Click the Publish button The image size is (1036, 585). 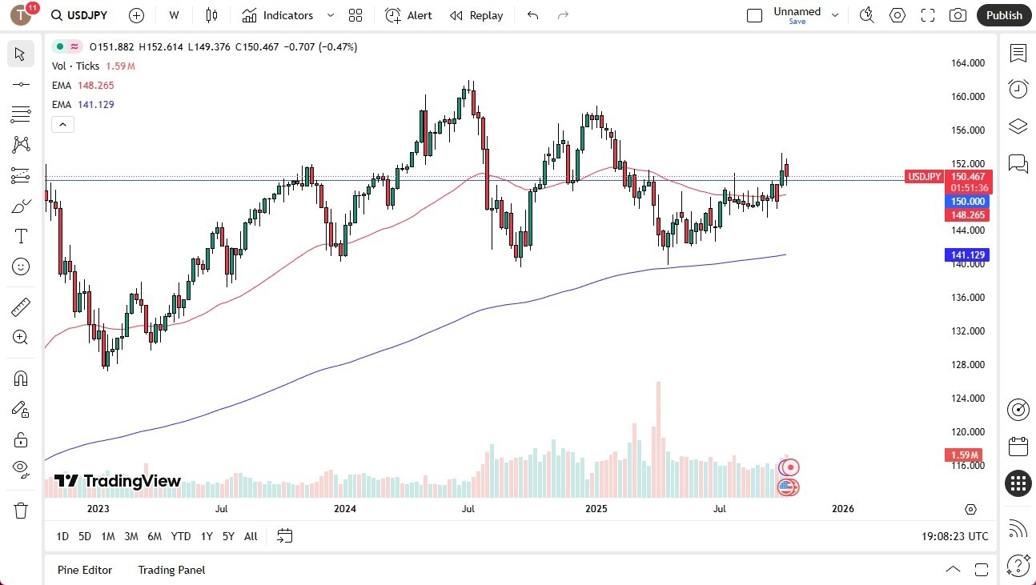[x=1003, y=14]
